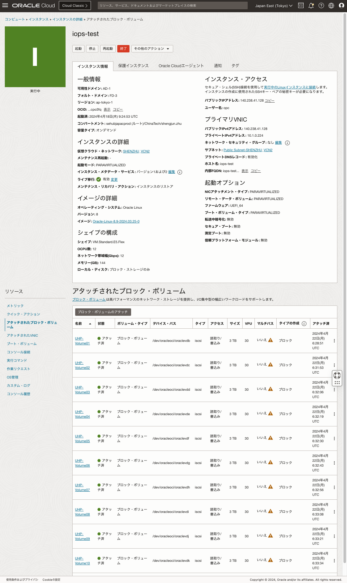Image resolution: width=347 pixels, height=583 pixels.
Task: Click multipath warning icon for UHP-Volume01
Action: tap(271, 340)
